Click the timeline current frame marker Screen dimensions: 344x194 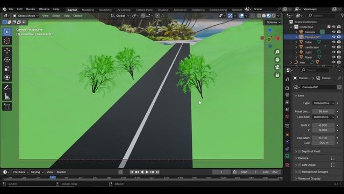[53, 177]
